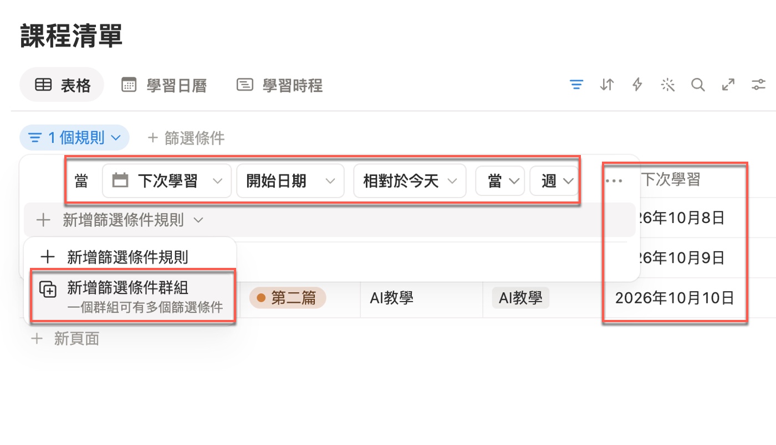Click the 2026年10月10日 date cell
The image size is (776, 445).
pos(675,298)
